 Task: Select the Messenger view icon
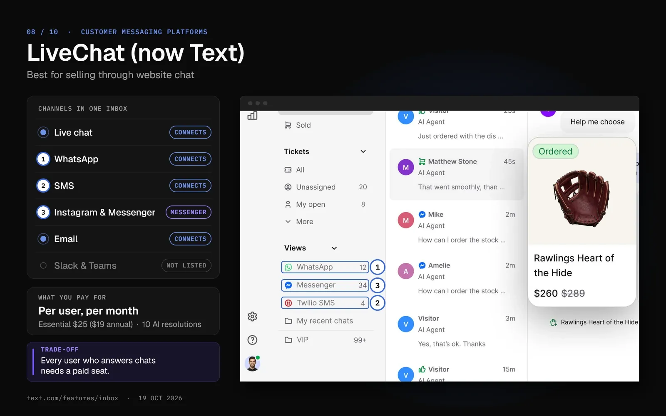[x=288, y=285]
